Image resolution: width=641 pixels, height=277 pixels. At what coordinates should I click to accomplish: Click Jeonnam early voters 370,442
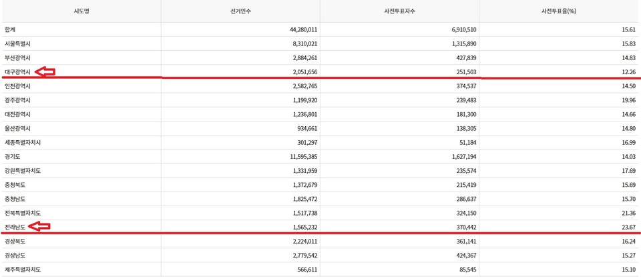467,228
